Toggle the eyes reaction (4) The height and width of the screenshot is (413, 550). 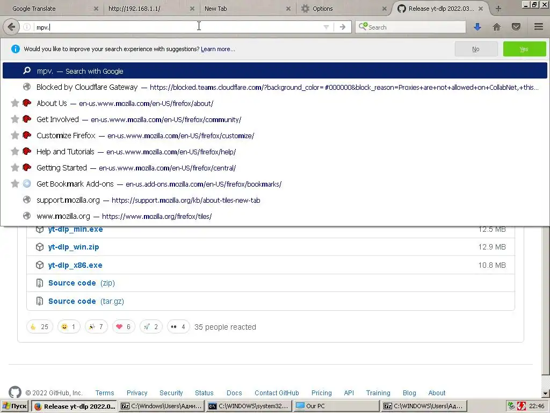pos(178,326)
